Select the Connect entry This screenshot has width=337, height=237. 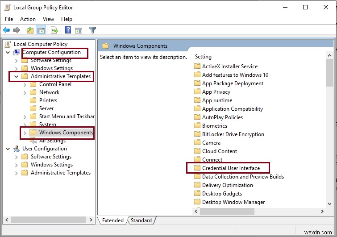click(x=212, y=159)
